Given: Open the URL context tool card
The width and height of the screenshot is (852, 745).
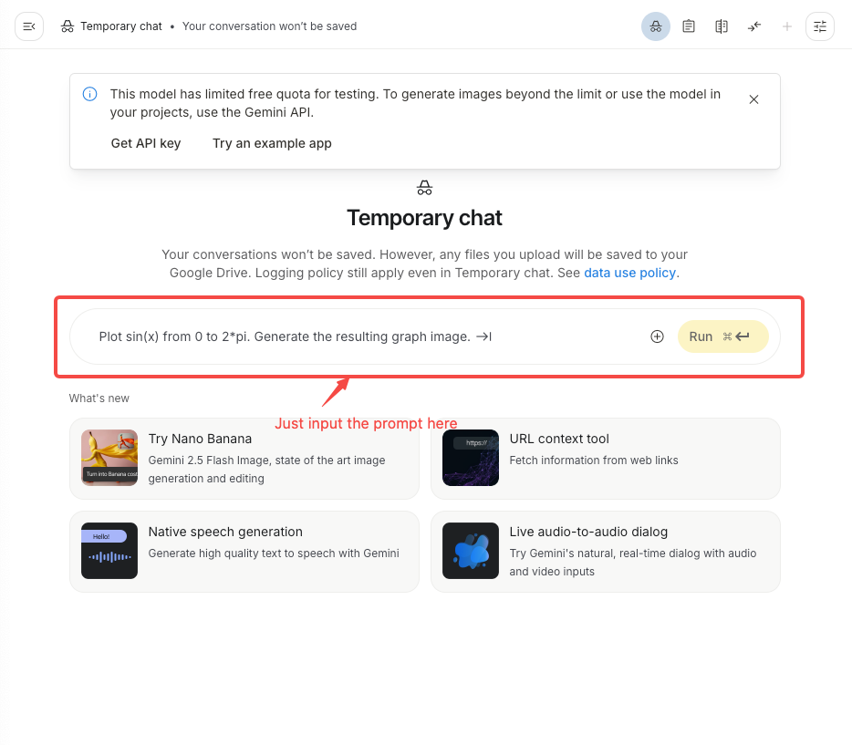Looking at the screenshot, I should (606, 459).
